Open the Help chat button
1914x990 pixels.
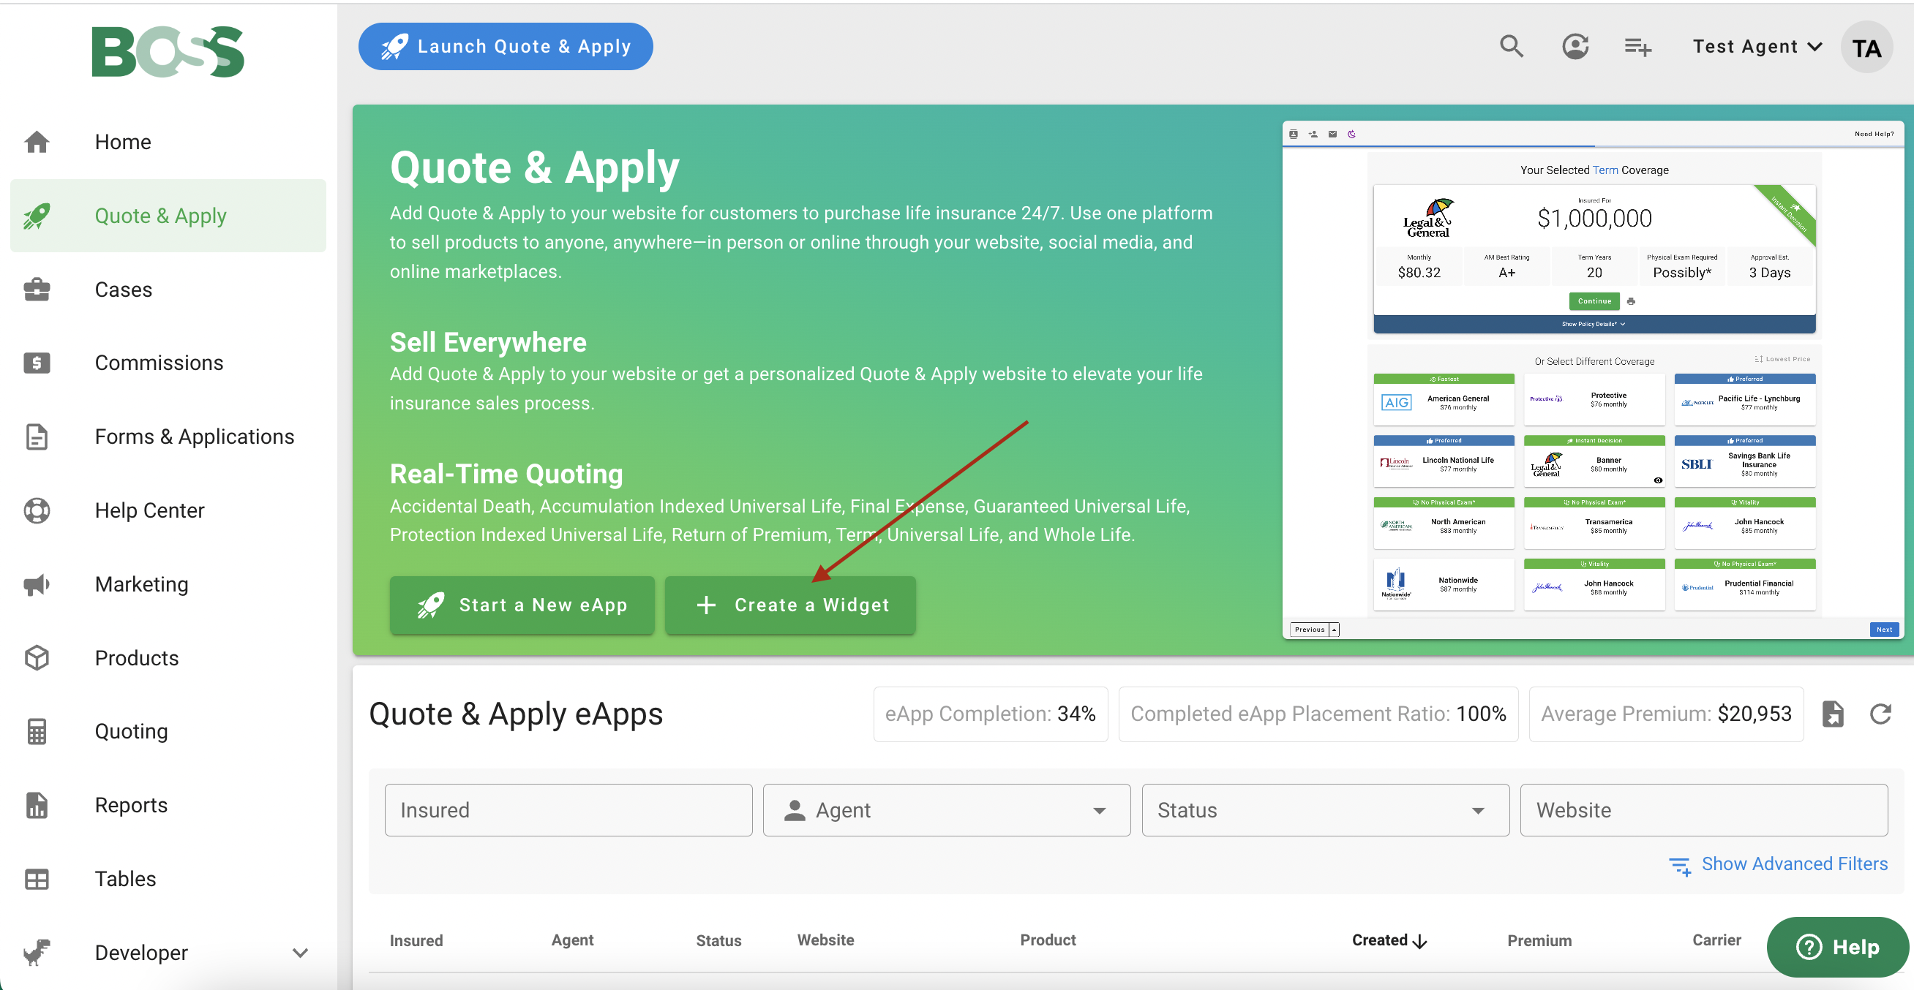(1836, 946)
